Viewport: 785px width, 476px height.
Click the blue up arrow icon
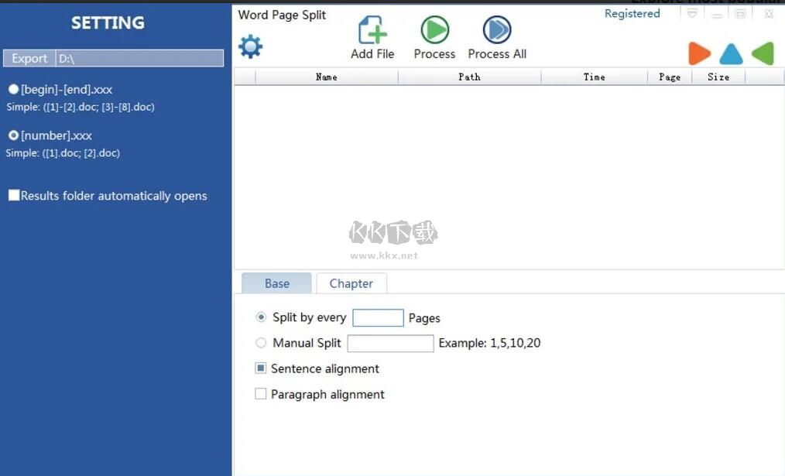[730, 53]
